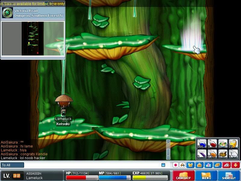
Task: Click chat line "Lameluck : lol noob hacker"
Action: pyautogui.click(x=23, y=158)
